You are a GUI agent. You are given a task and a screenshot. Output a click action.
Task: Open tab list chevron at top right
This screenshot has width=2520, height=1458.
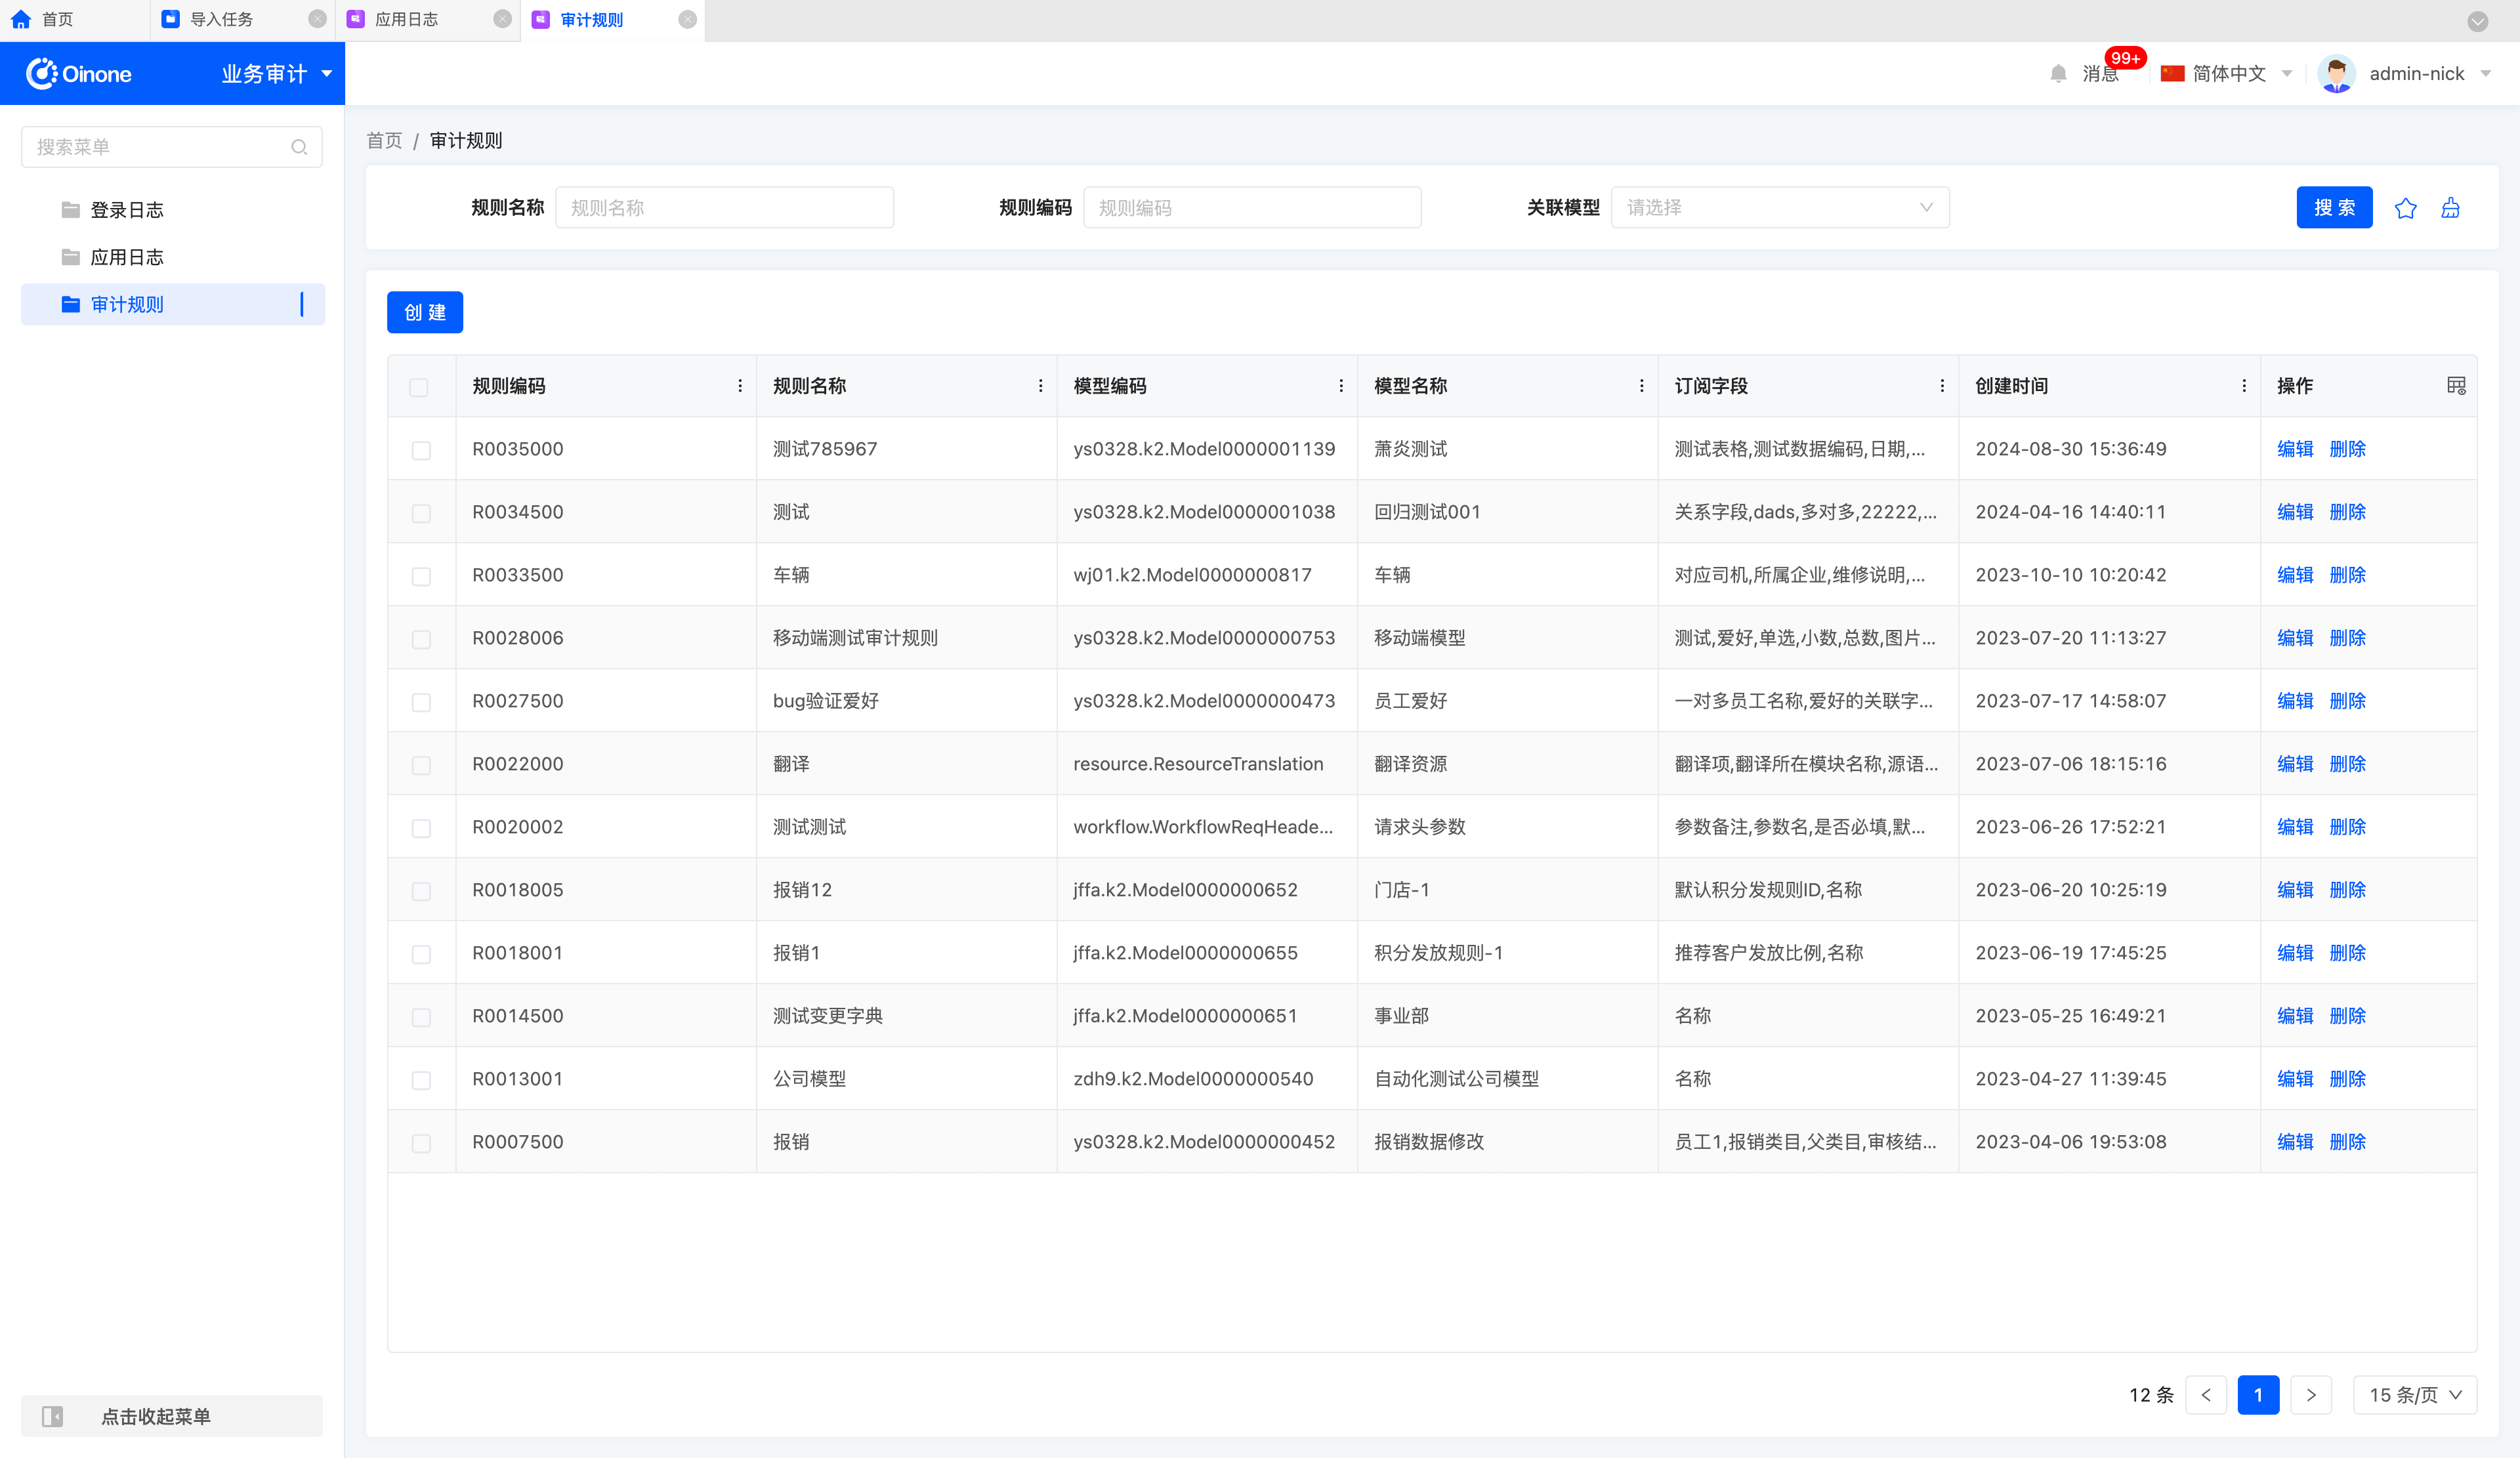point(2477,21)
